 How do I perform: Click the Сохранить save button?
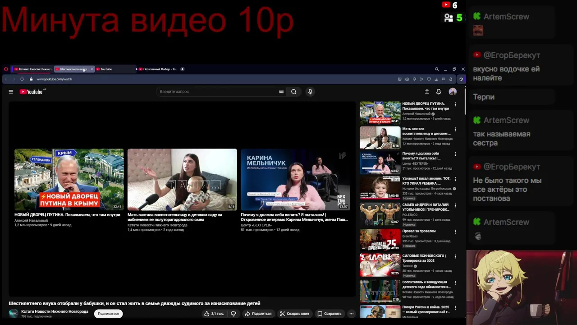(x=329, y=314)
